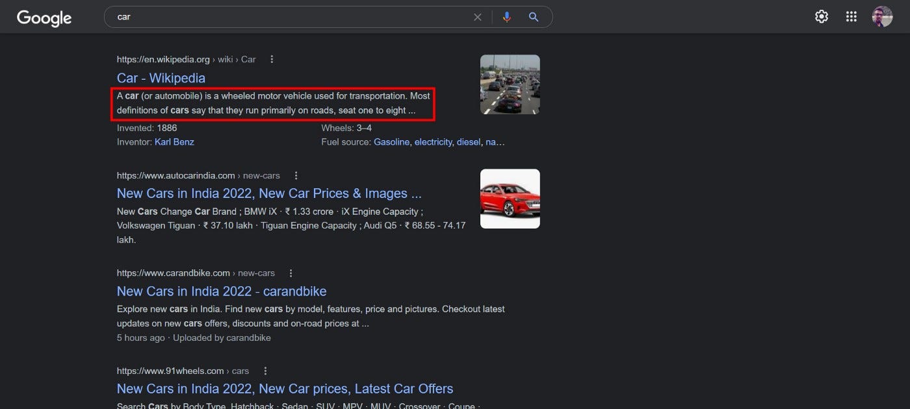Open more options for the Wikipedia result
Screen dimensions: 910x409
(272, 59)
